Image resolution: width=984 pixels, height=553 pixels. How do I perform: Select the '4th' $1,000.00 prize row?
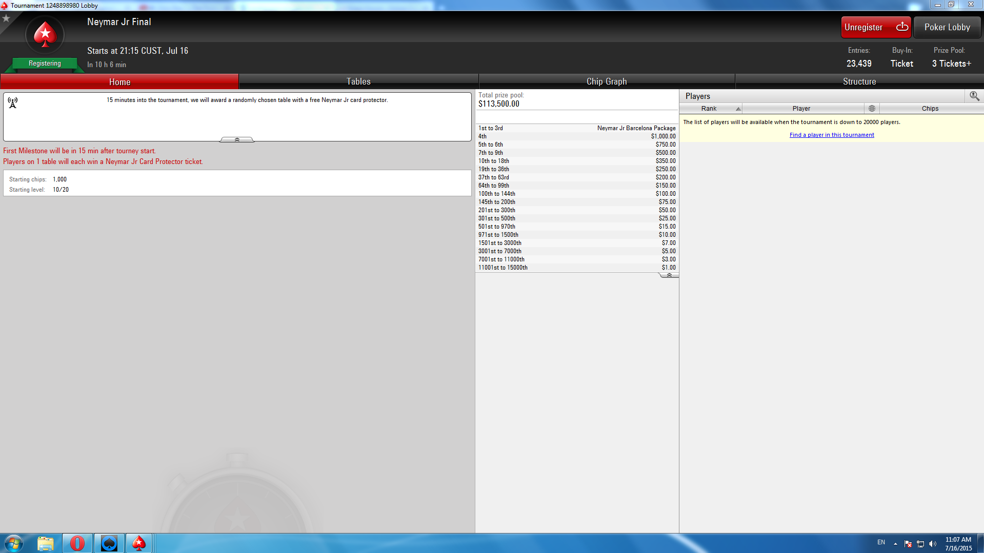pos(577,136)
